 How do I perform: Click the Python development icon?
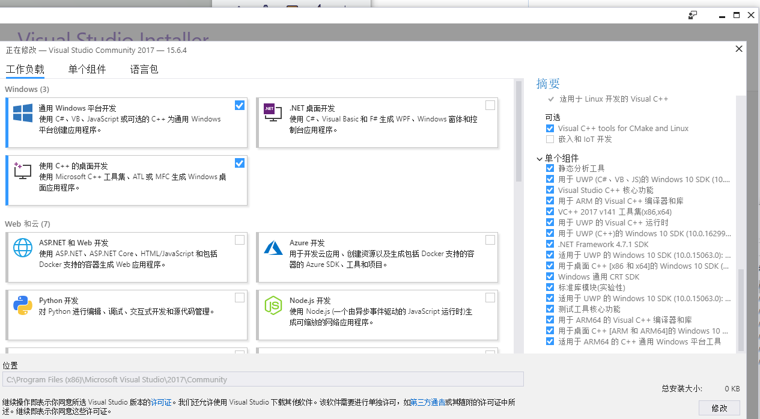click(x=23, y=305)
